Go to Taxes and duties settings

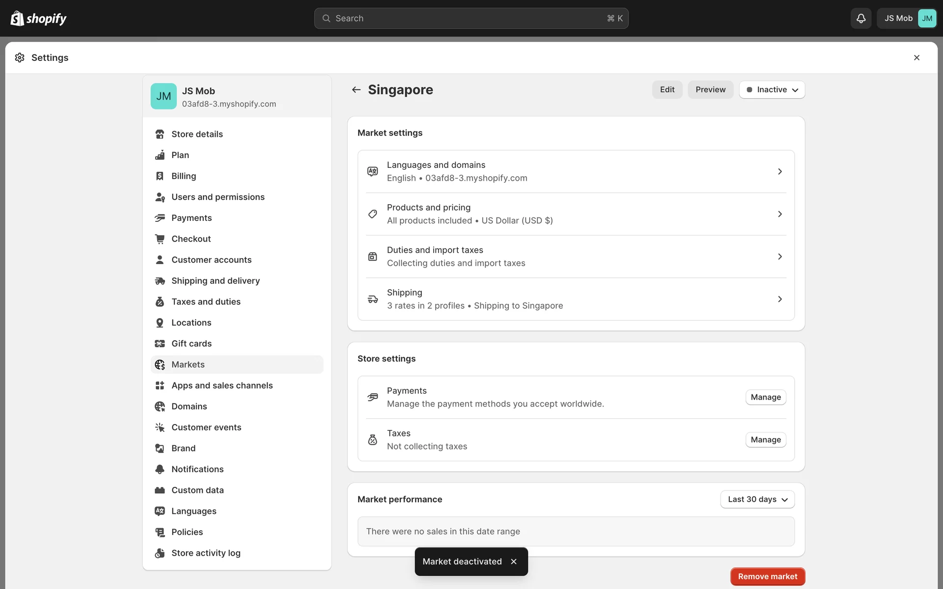pos(206,301)
